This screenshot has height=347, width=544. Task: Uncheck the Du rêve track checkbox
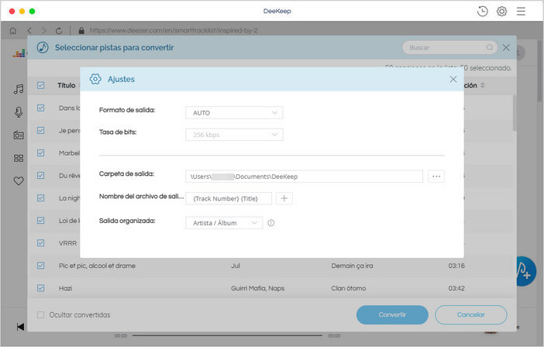click(x=40, y=175)
